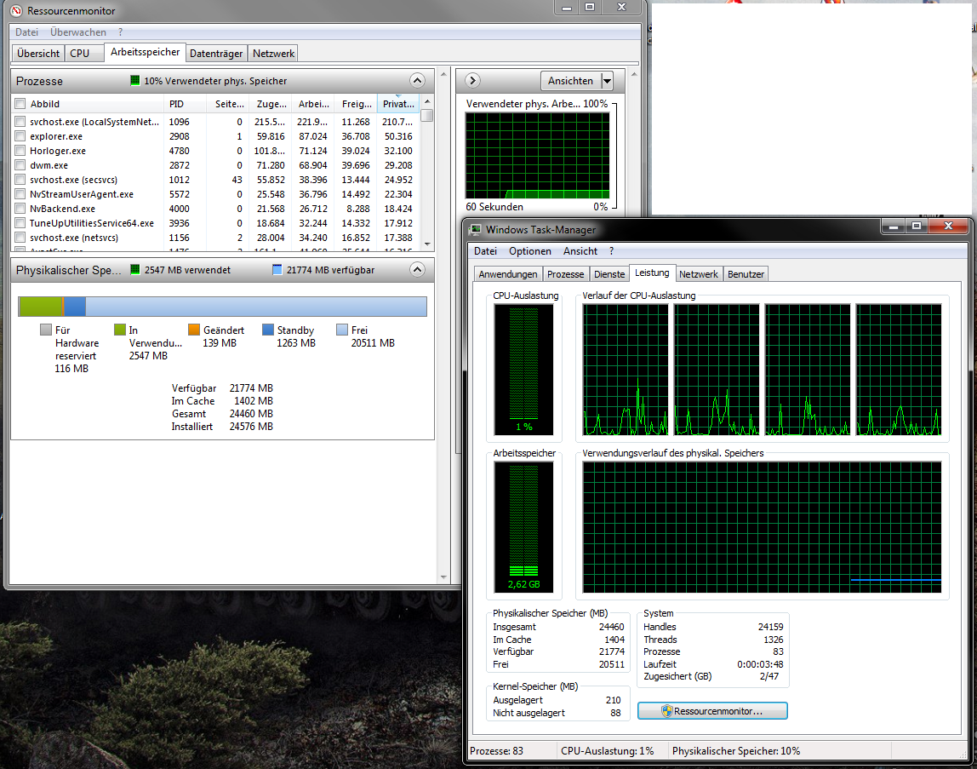The width and height of the screenshot is (977, 769).
Task: Toggle the Abbild select-all checkbox
Action: click(x=20, y=104)
